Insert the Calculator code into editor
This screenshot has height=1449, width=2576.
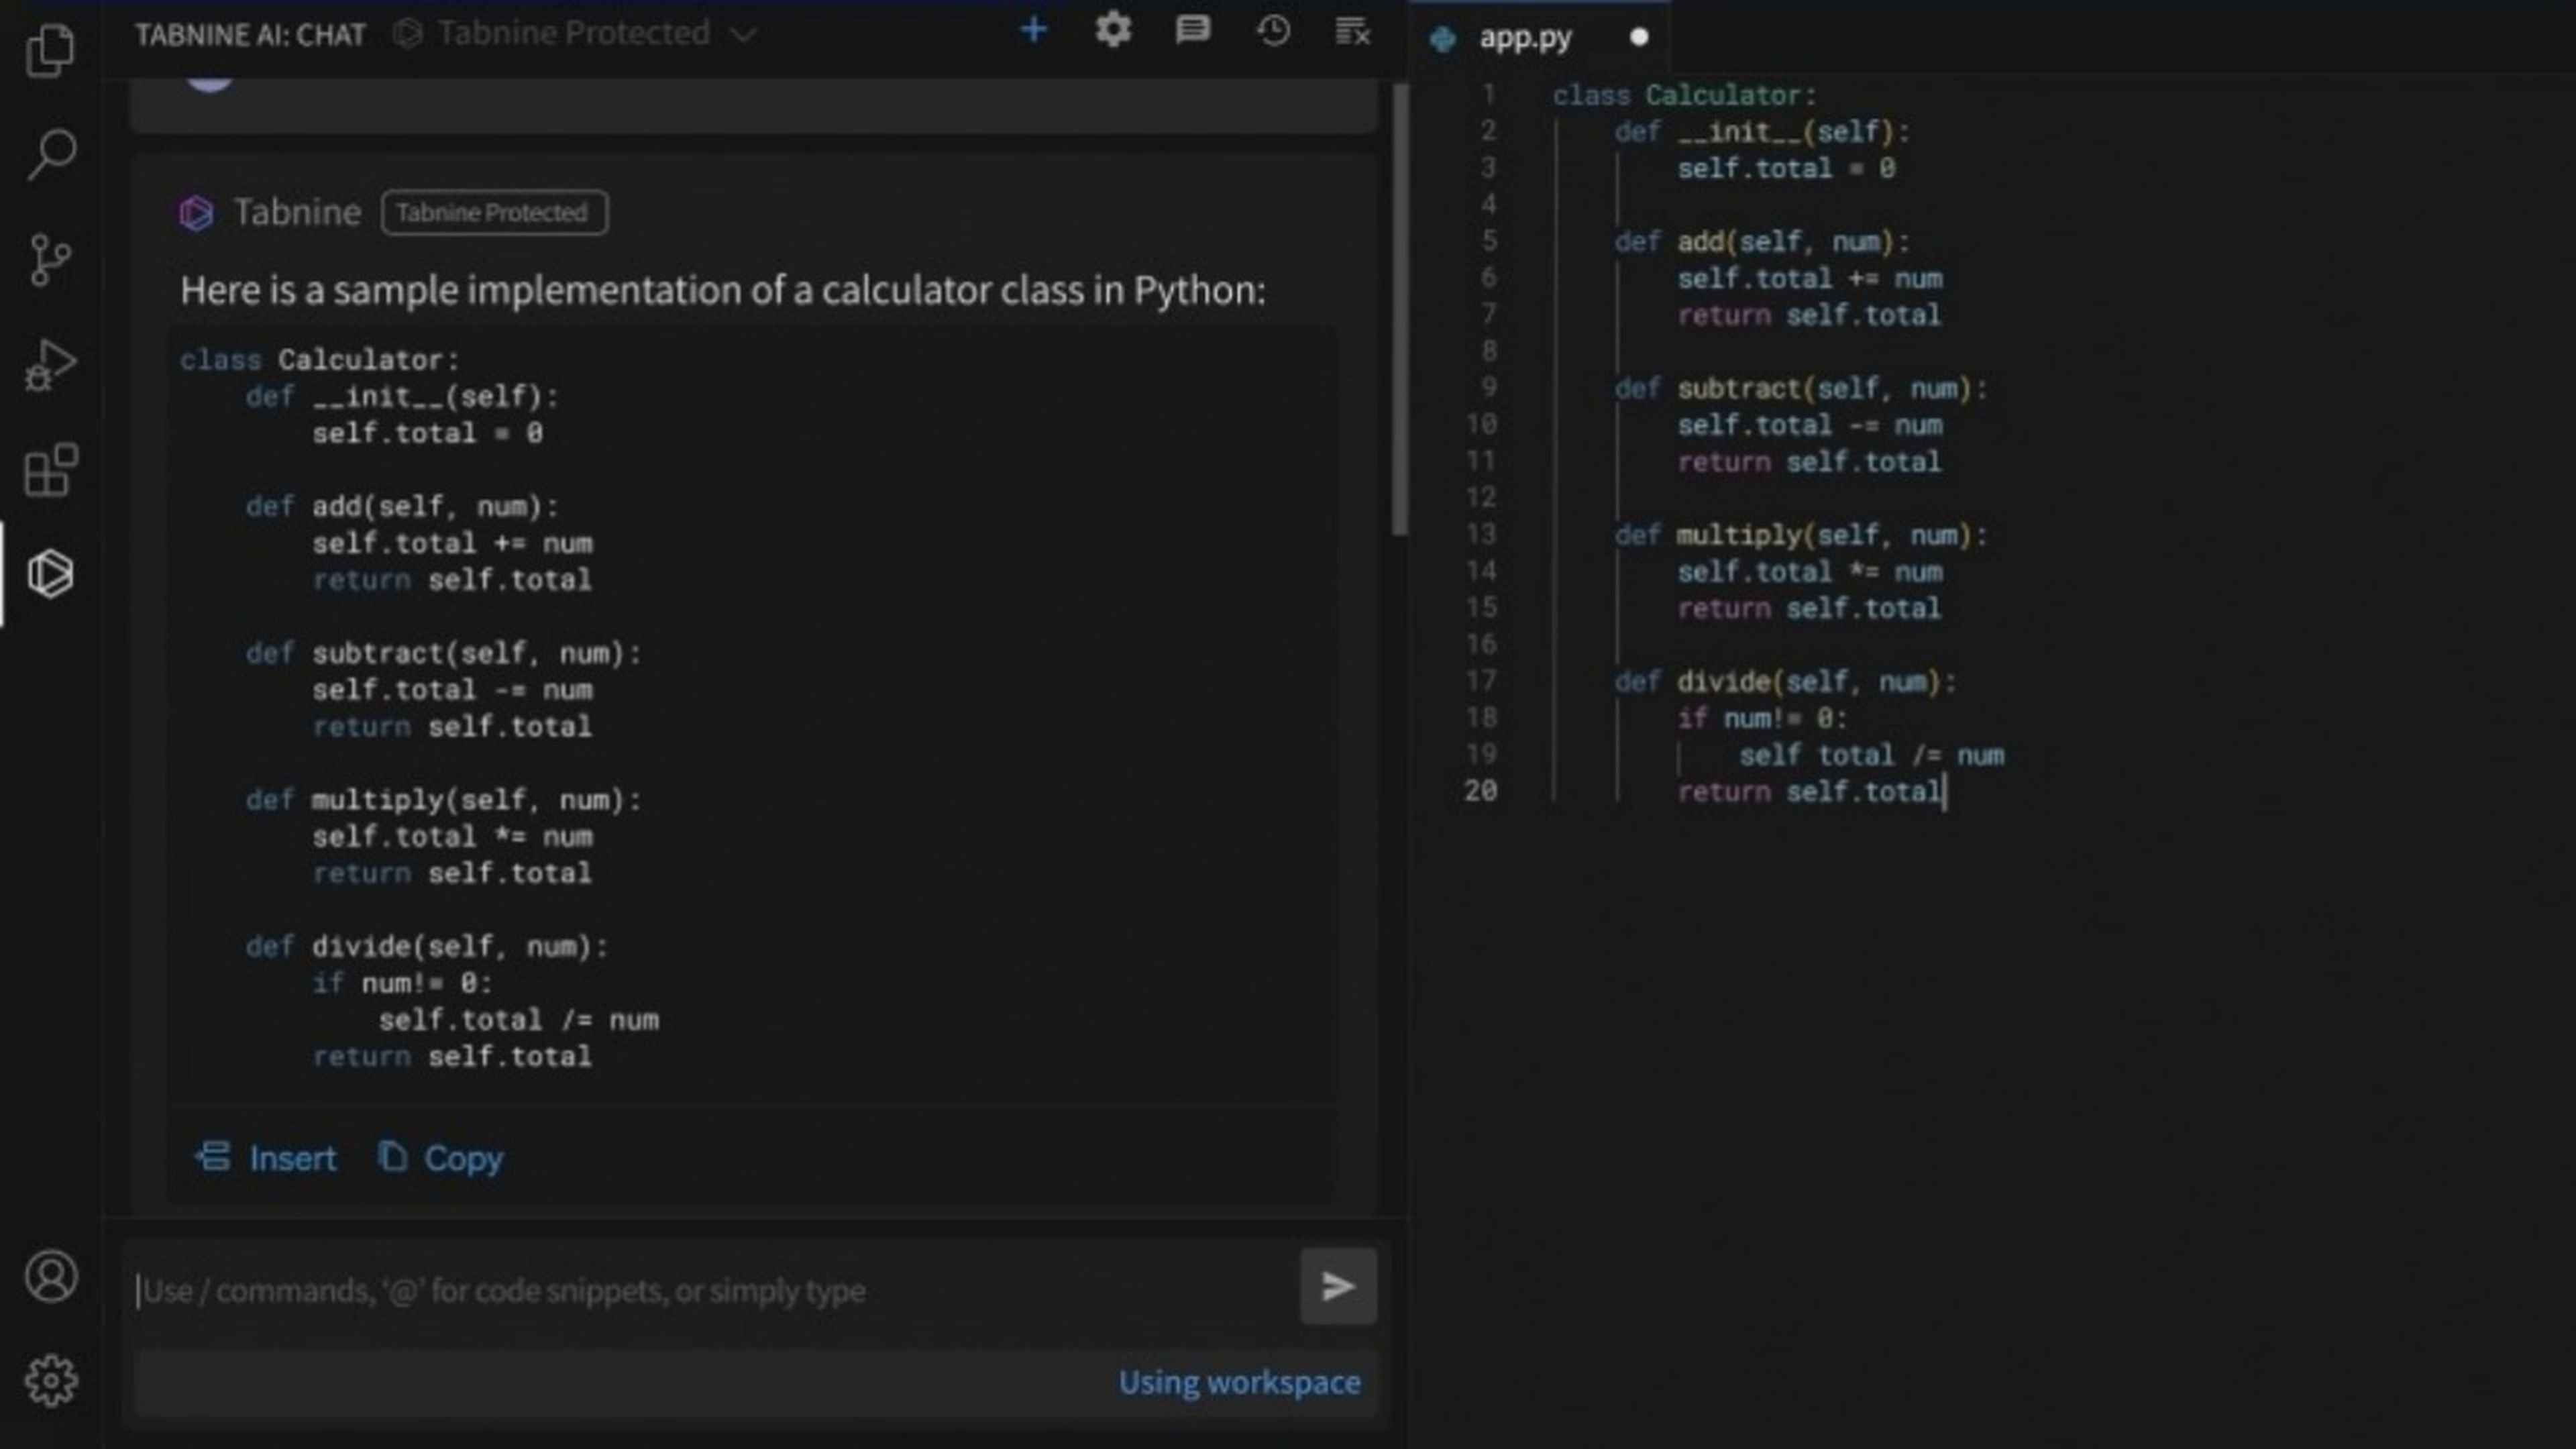pos(266,1158)
